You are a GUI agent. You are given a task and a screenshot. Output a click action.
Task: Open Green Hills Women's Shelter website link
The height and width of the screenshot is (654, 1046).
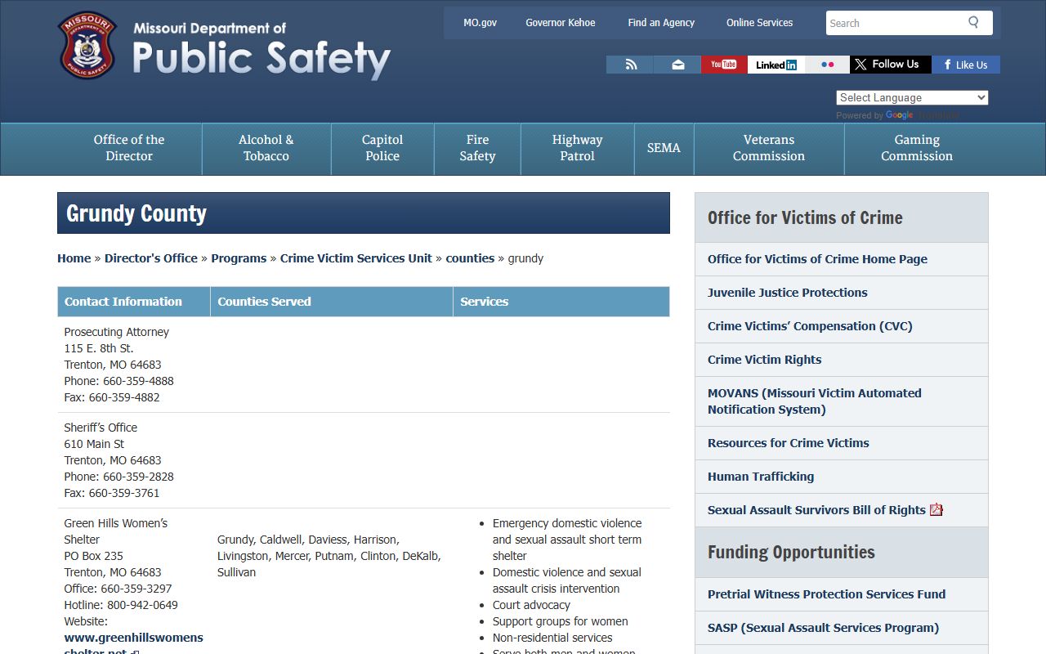(x=134, y=644)
